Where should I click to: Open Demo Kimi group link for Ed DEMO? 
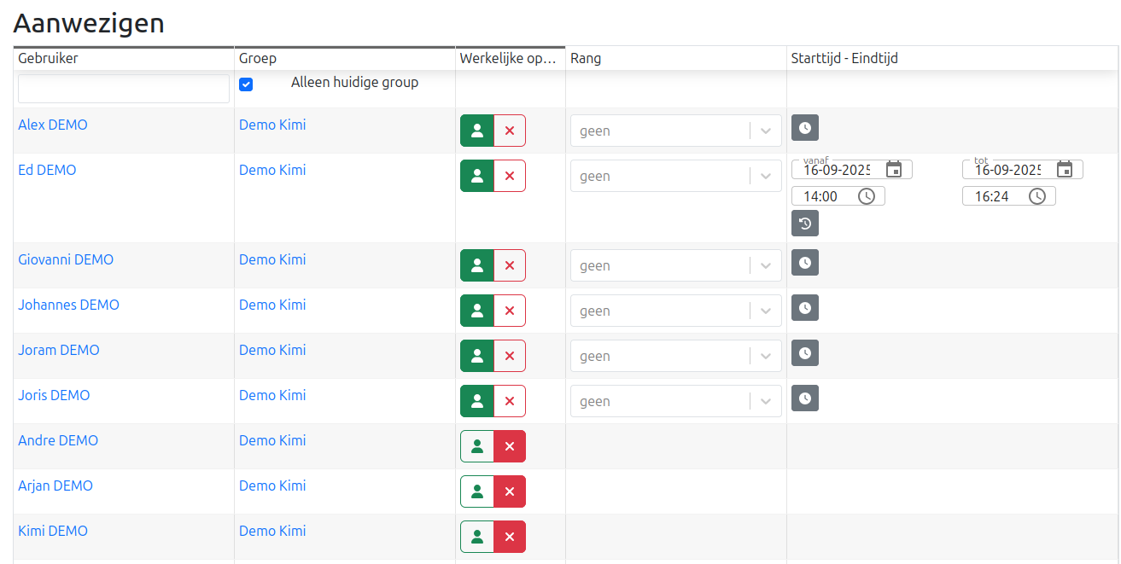pyautogui.click(x=272, y=170)
